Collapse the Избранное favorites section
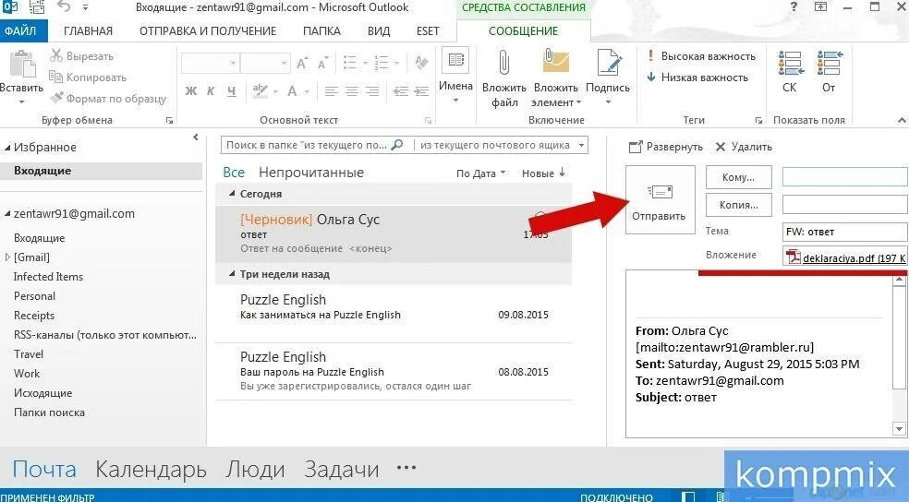The image size is (909, 502). pos(7,148)
